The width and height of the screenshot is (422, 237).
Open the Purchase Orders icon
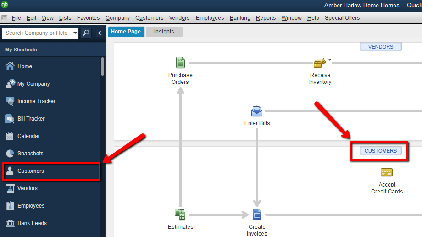click(180, 63)
